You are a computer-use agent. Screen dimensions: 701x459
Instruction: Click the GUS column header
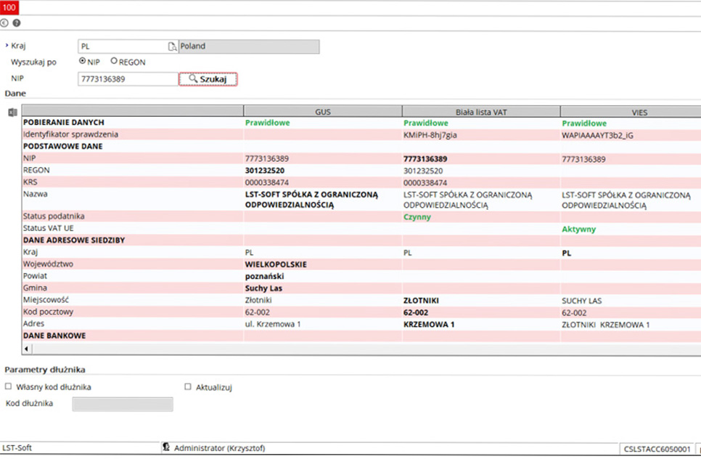point(322,112)
